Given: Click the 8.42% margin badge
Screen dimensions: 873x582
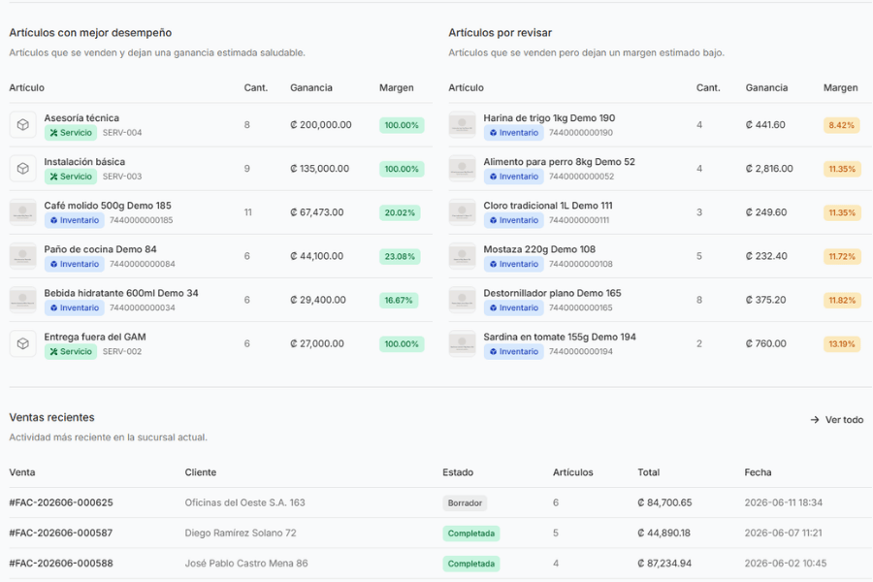Looking at the screenshot, I should pos(841,125).
